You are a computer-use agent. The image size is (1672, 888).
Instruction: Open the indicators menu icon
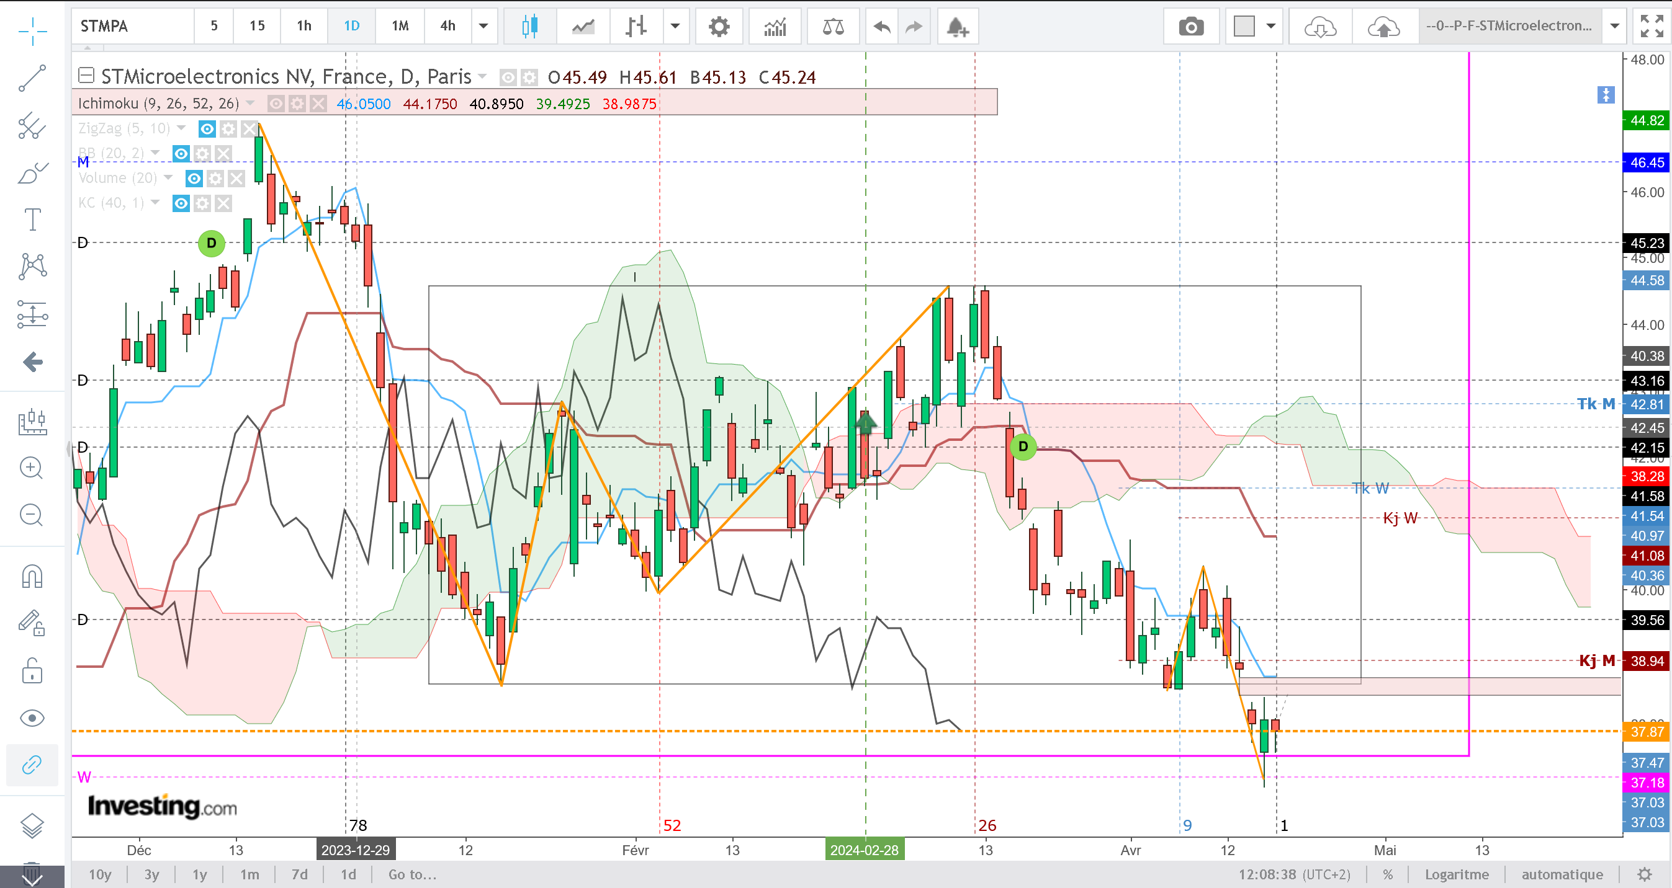pyautogui.click(x=775, y=26)
